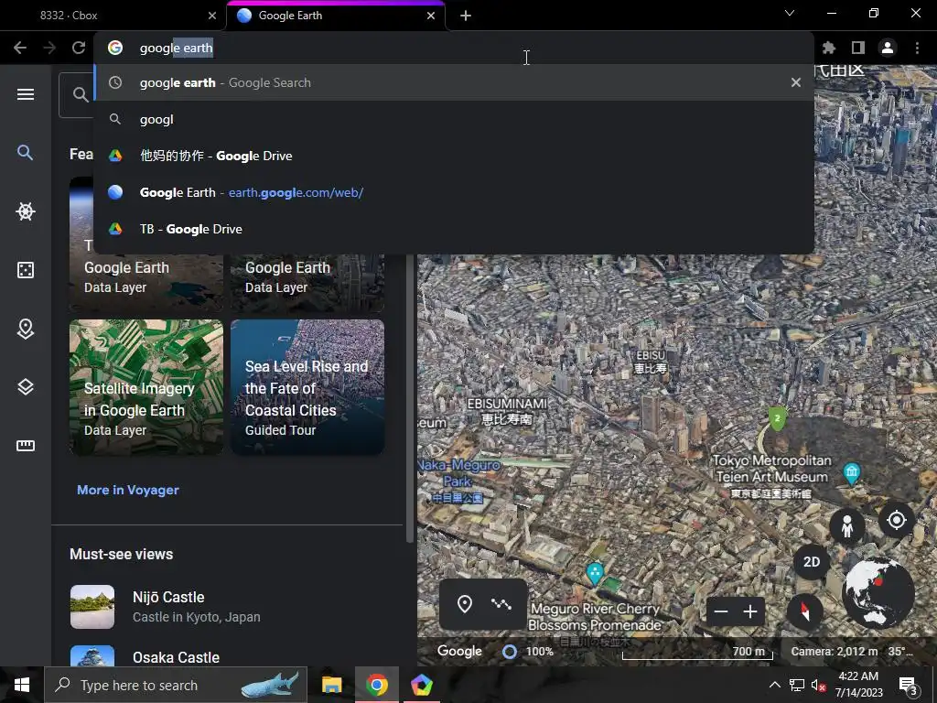Click the mini globe overview
The image size is (937, 703).
[878, 593]
